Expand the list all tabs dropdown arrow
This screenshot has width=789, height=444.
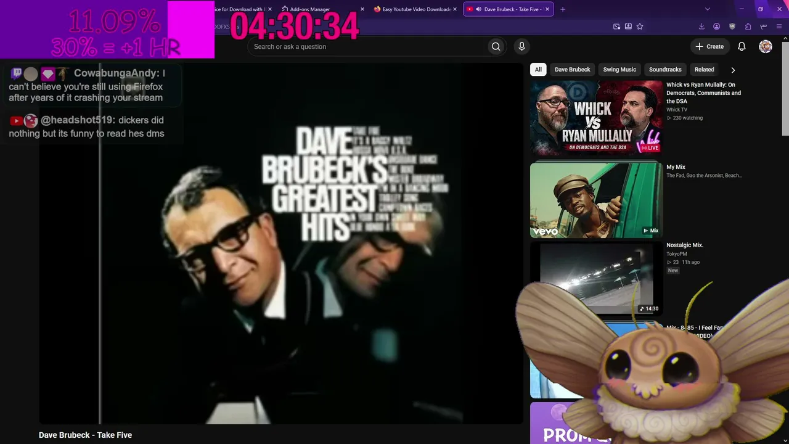pos(708,9)
